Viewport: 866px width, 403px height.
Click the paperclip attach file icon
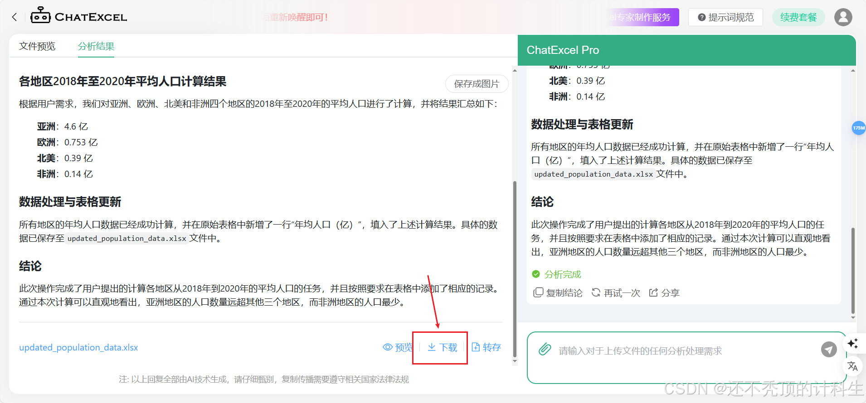pos(545,349)
